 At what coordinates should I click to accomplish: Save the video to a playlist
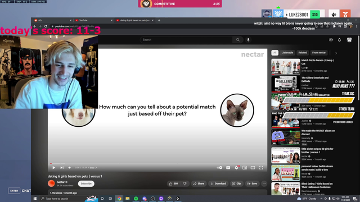[x=252, y=183]
